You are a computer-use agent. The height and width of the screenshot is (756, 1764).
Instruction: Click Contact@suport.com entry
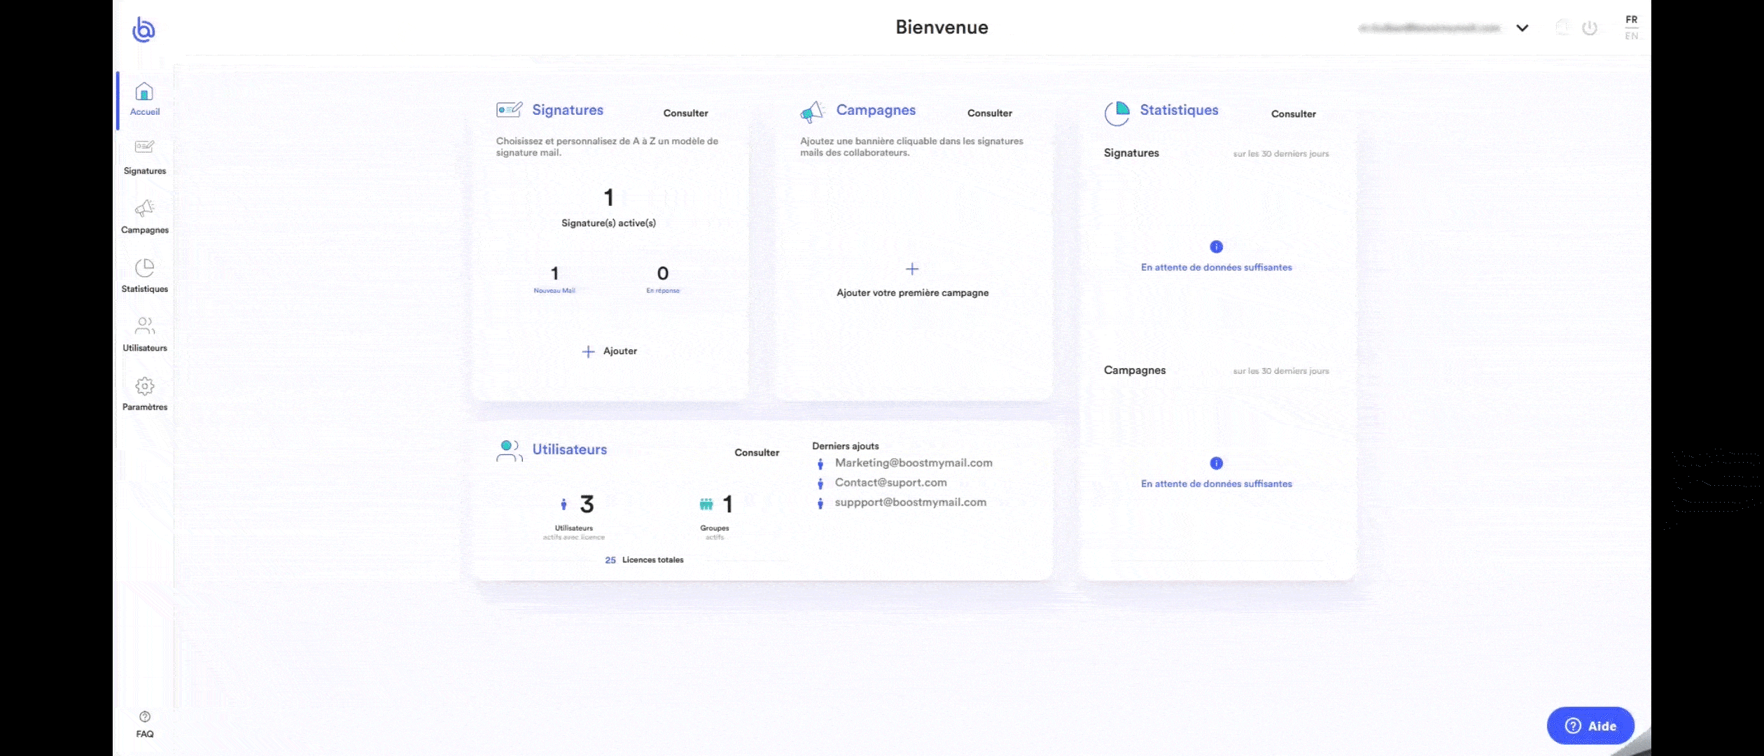[x=890, y=482]
